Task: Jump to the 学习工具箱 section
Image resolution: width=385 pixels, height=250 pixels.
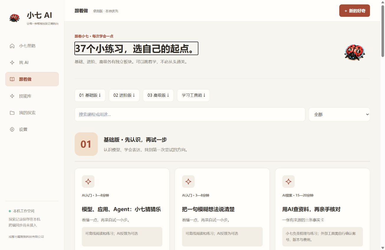Action: point(194,95)
